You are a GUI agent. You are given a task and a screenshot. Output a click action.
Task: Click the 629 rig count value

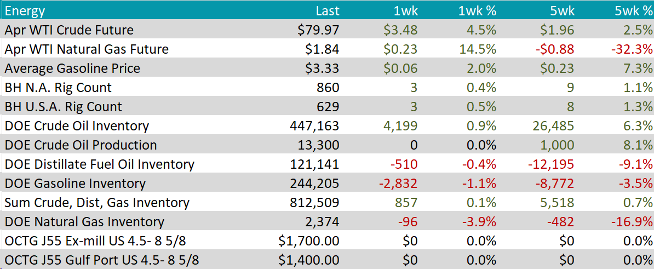(x=329, y=107)
